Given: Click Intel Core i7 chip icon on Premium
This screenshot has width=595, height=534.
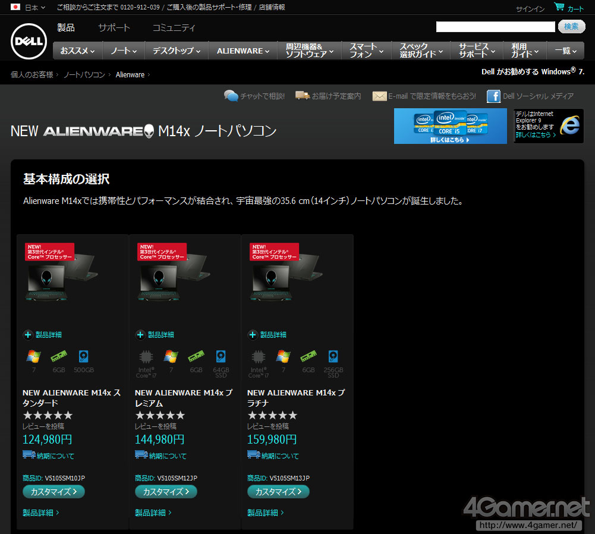Looking at the screenshot, I should click(146, 357).
